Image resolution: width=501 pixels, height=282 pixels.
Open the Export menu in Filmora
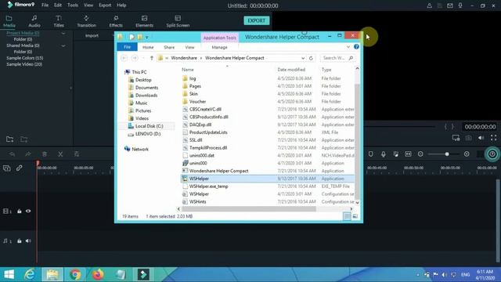coord(105,5)
